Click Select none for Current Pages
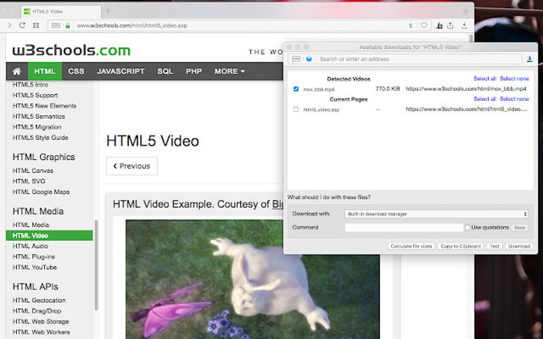This screenshot has height=339, width=543. 514,99
